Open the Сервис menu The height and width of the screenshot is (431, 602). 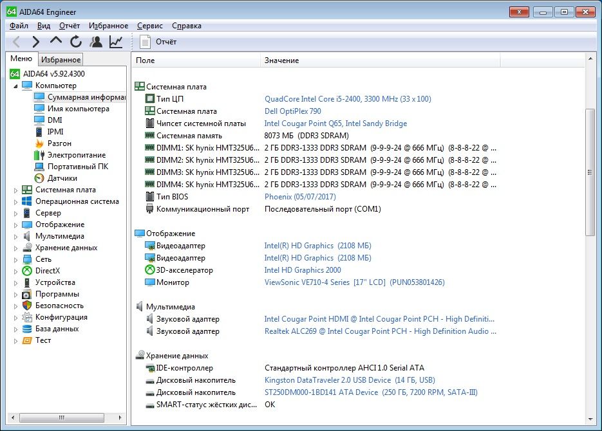150,26
